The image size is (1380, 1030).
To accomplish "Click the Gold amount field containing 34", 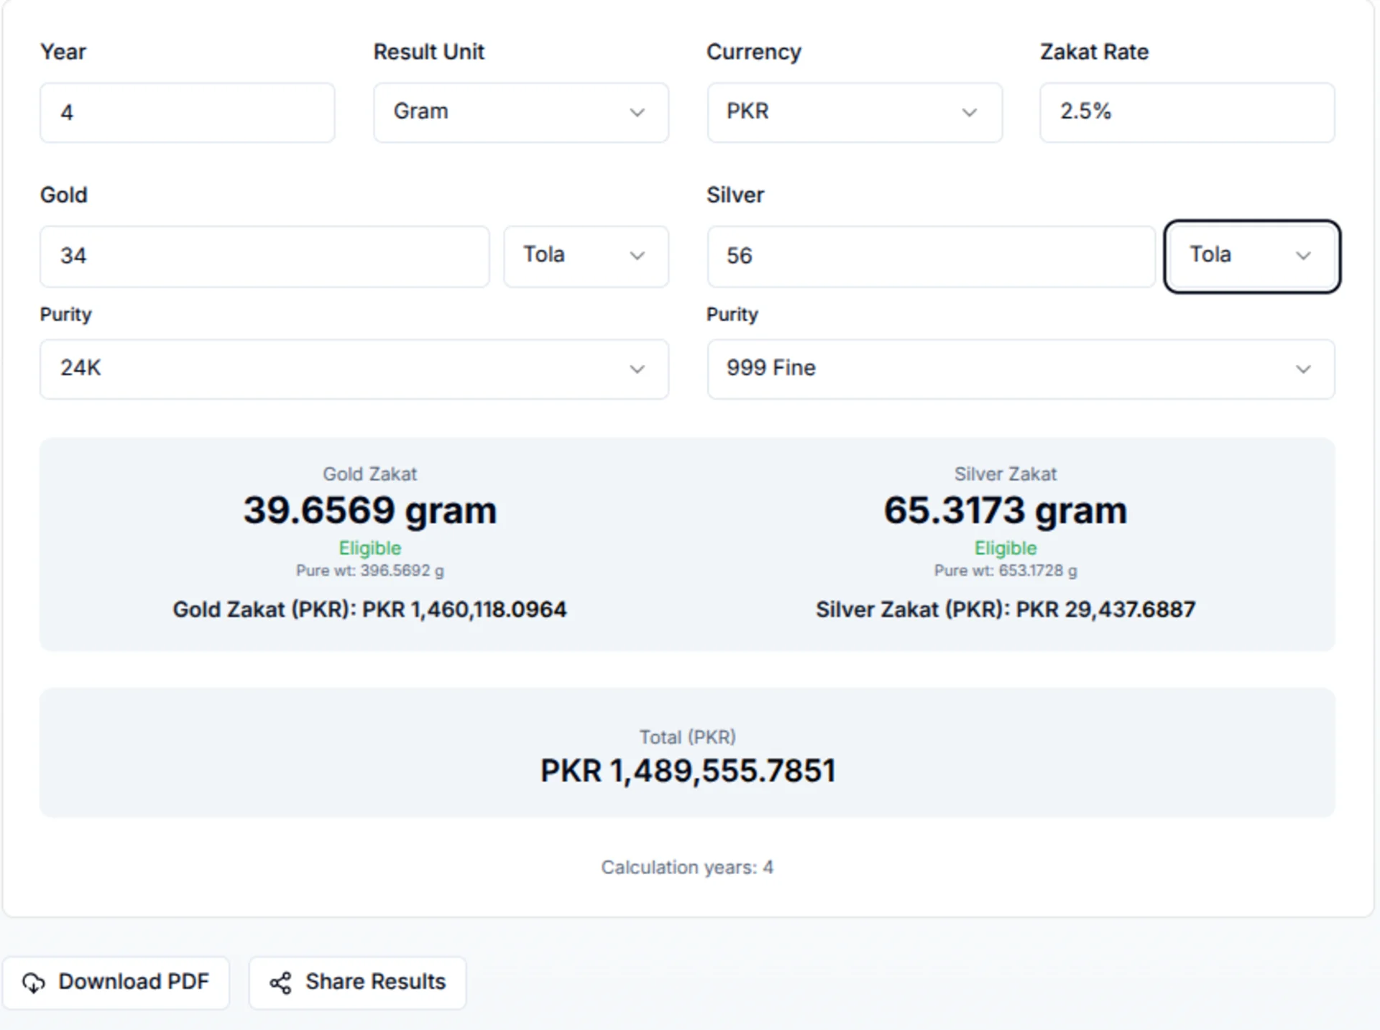I will [x=264, y=256].
